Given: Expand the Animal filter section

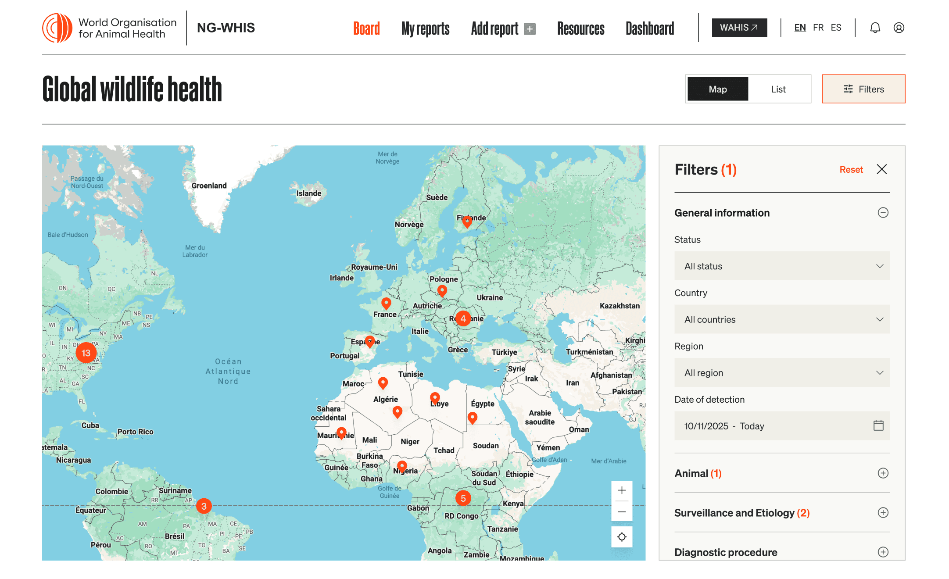Looking at the screenshot, I should (x=883, y=473).
